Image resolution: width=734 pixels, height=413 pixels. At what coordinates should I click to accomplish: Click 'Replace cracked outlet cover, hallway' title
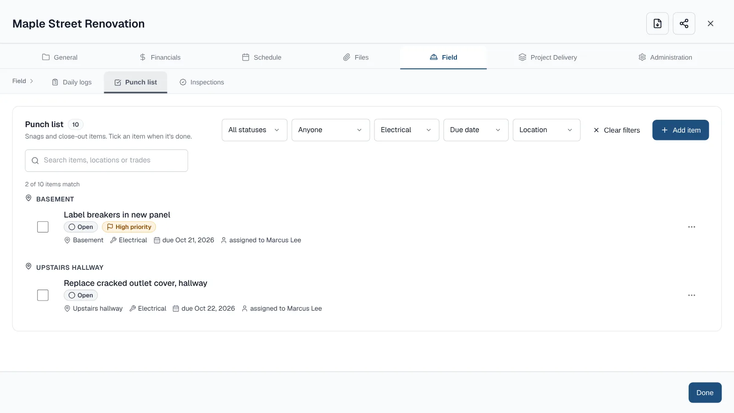pos(135,283)
